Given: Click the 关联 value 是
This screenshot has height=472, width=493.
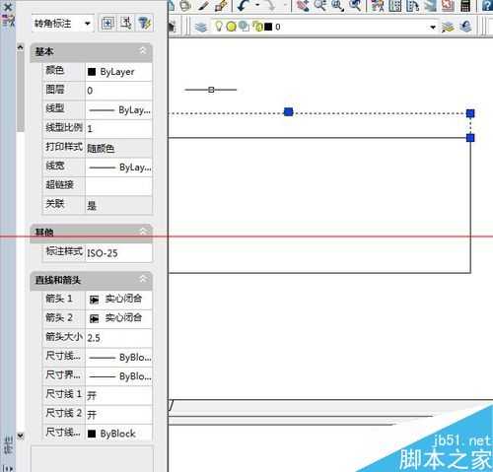Looking at the screenshot, I should (x=118, y=205).
